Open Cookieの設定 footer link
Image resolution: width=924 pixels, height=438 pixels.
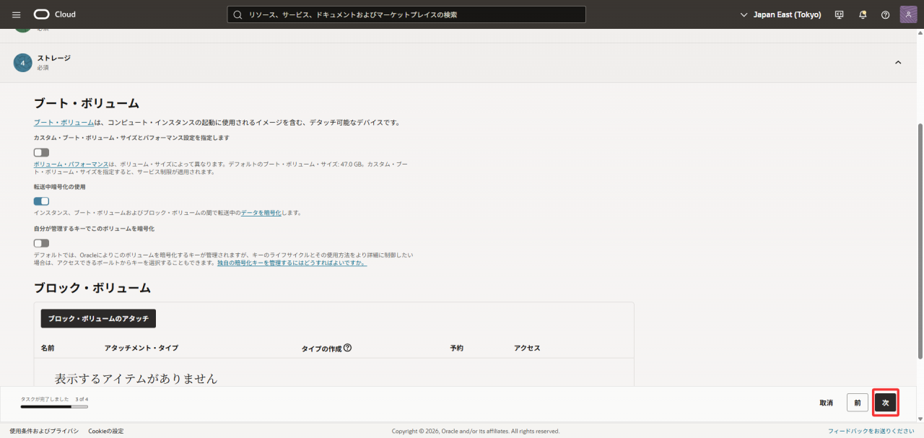106,431
